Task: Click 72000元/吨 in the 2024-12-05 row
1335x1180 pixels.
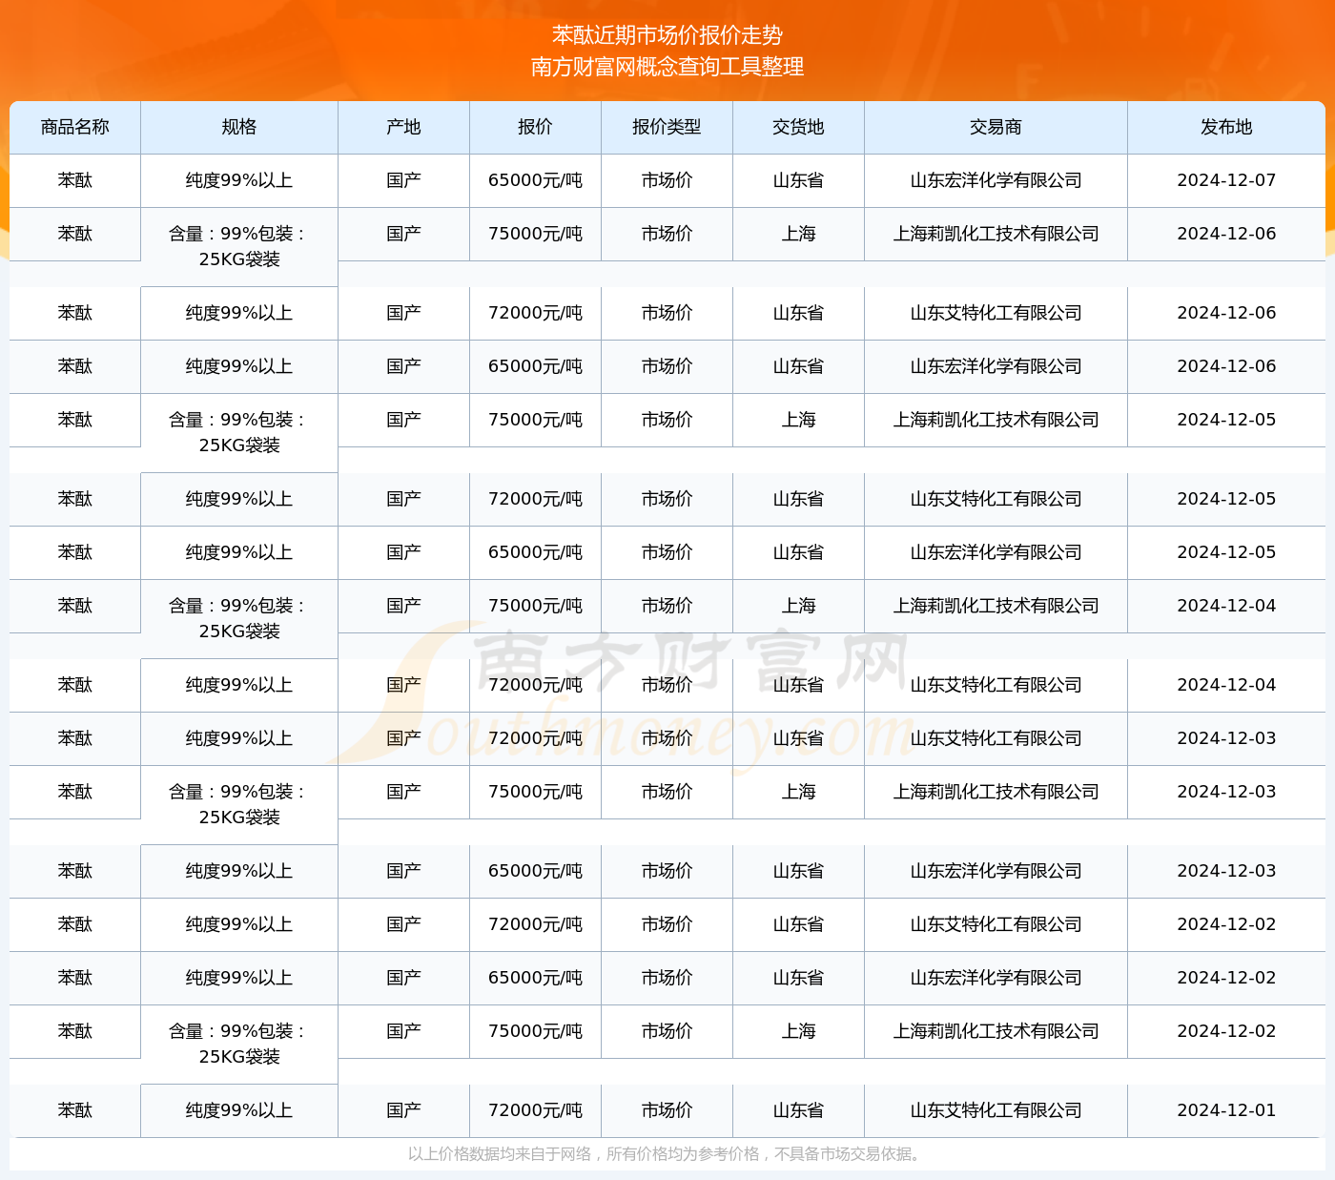Action: point(535,499)
